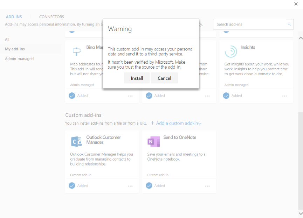Screen dimensions: 303x218
Task: Close the add-ins window with the X
Action: [x=296, y=4]
